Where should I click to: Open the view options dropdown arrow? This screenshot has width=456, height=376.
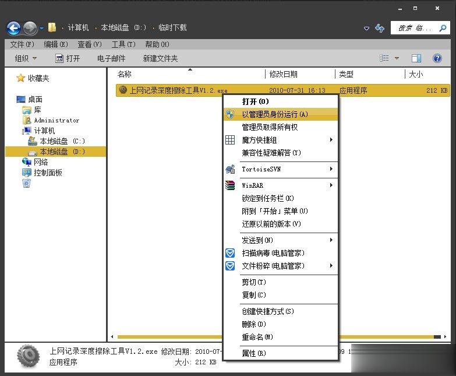point(397,58)
